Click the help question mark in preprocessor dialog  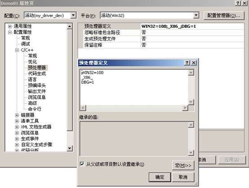[x=187, y=63]
